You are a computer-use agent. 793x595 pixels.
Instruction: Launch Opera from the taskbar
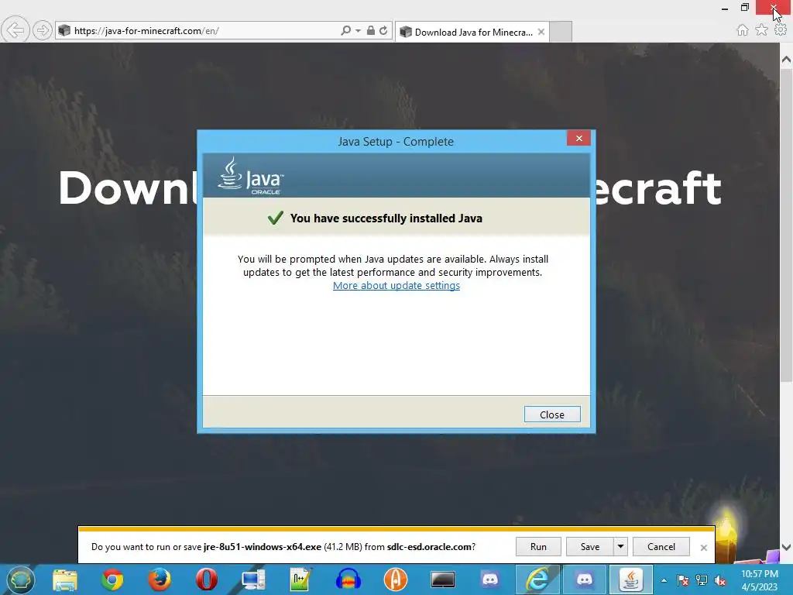pyautogui.click(x=206, y=580)
